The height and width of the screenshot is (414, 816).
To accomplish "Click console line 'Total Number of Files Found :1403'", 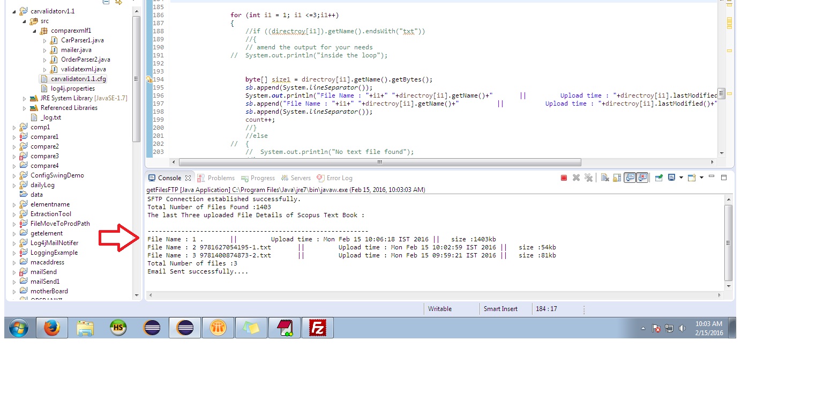I will [x=209, y=207].
